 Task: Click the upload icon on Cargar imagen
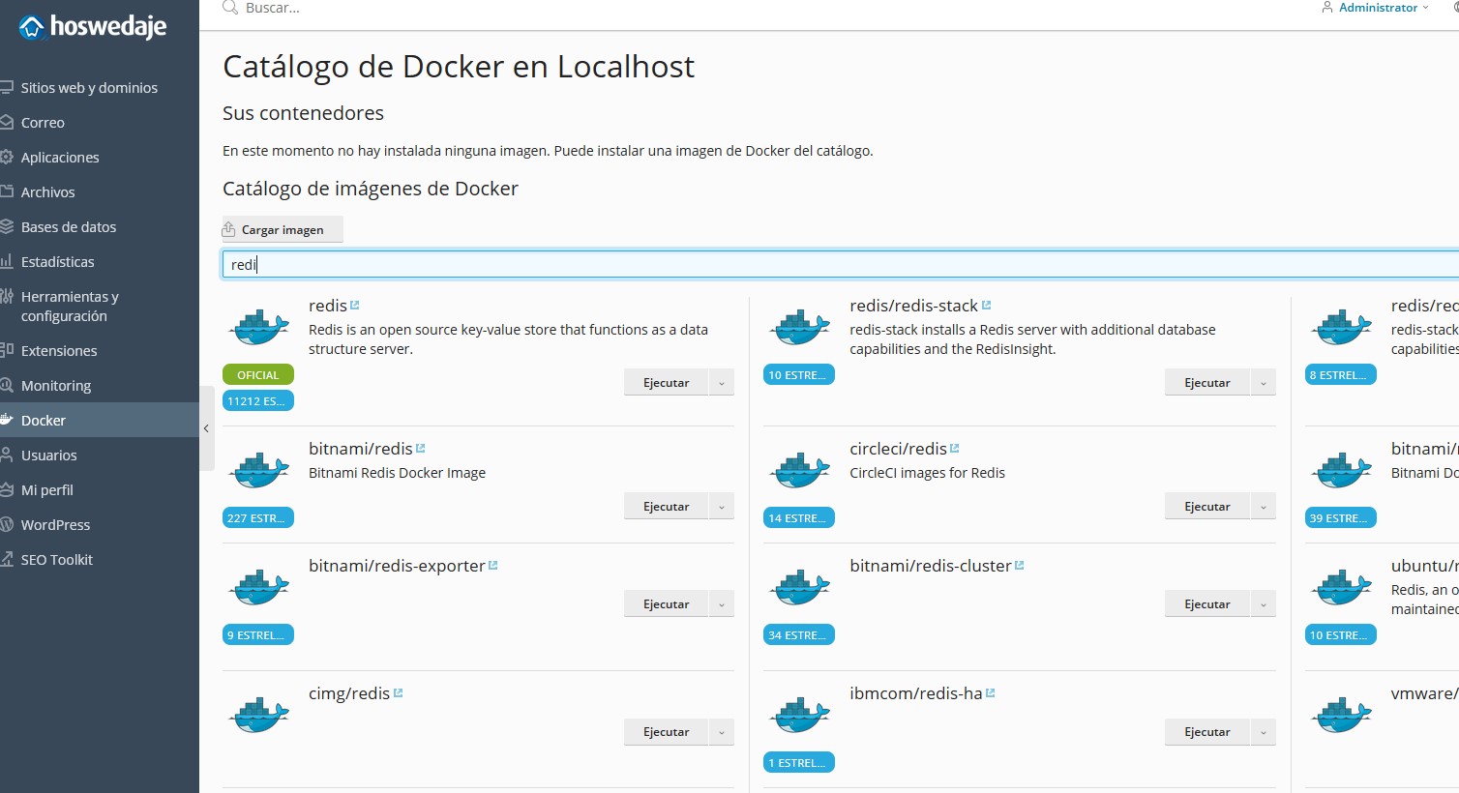click(x=229, y=229)
